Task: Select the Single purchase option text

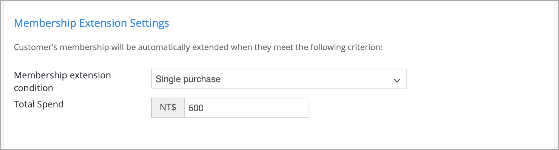Action: pos(188,79)
